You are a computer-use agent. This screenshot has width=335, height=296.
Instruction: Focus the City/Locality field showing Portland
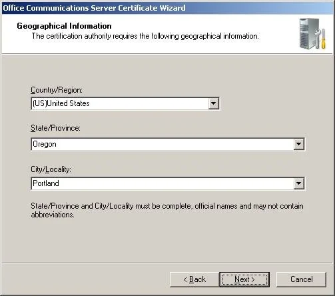(x=168, y=183)
